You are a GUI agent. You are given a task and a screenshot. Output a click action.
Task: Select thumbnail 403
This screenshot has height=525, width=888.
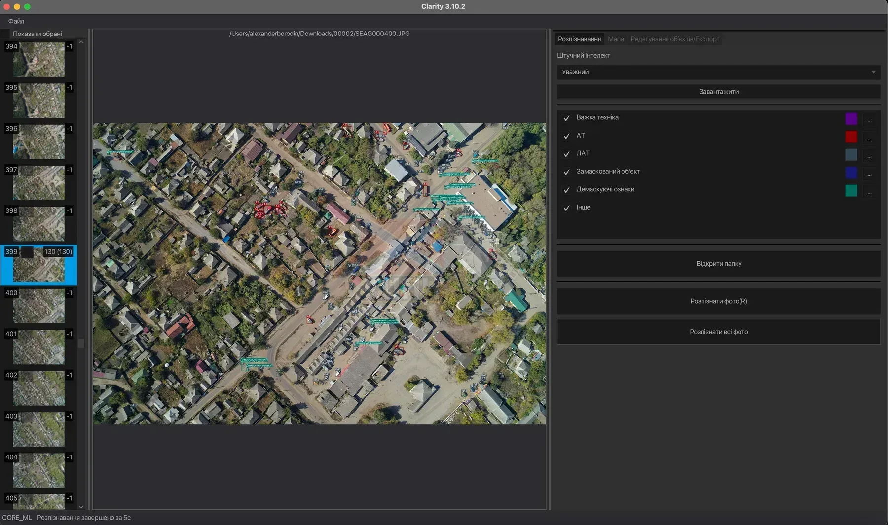click(x=38, y=429)
